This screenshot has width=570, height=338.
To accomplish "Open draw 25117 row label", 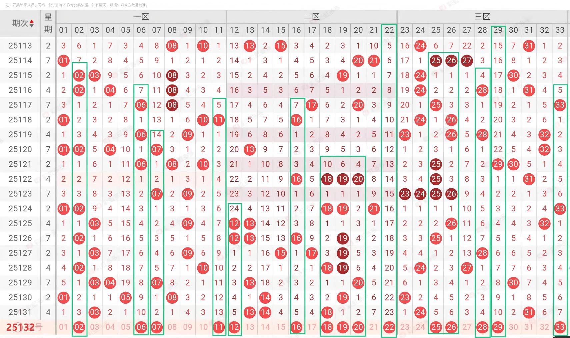I will [20, 105].
